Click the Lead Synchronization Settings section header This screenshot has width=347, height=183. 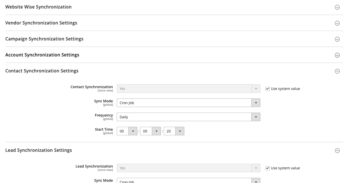38,150
